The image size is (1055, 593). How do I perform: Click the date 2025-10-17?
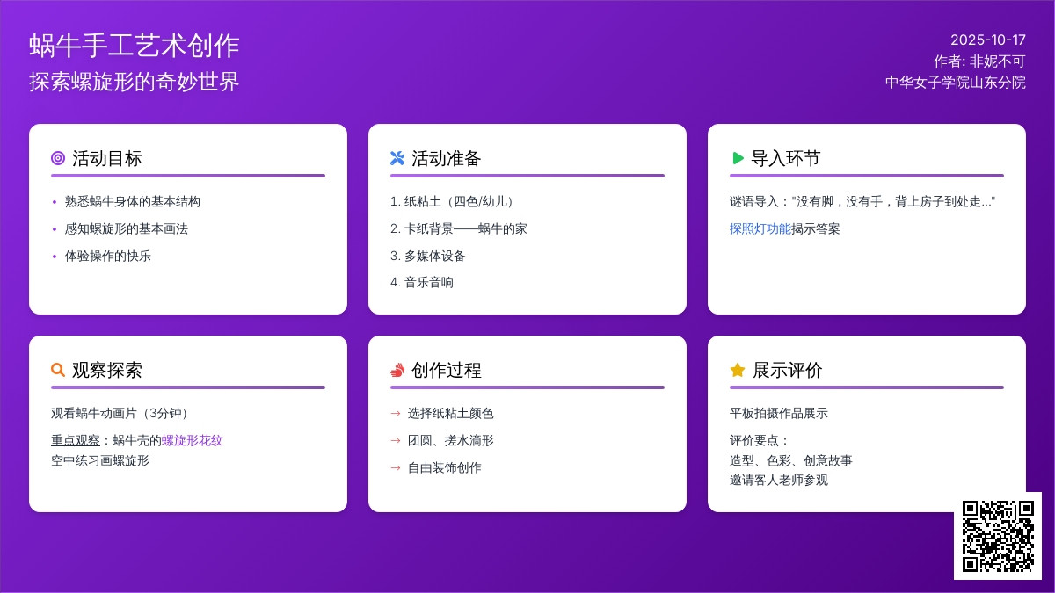987,40
